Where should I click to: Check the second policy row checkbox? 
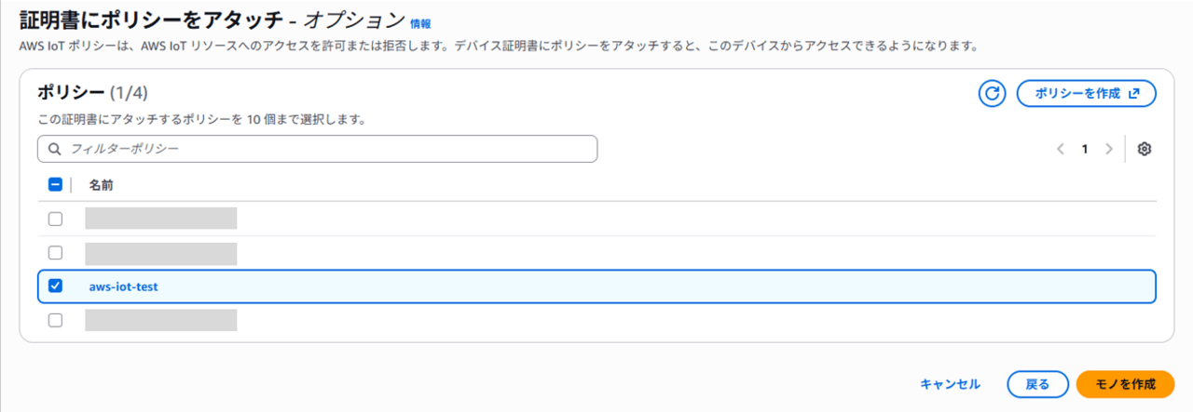[55, 253]
